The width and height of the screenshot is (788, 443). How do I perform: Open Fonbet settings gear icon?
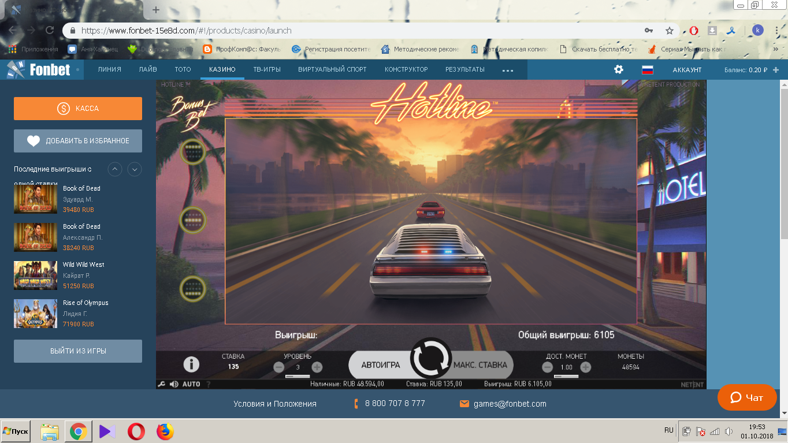coord(619,69)
